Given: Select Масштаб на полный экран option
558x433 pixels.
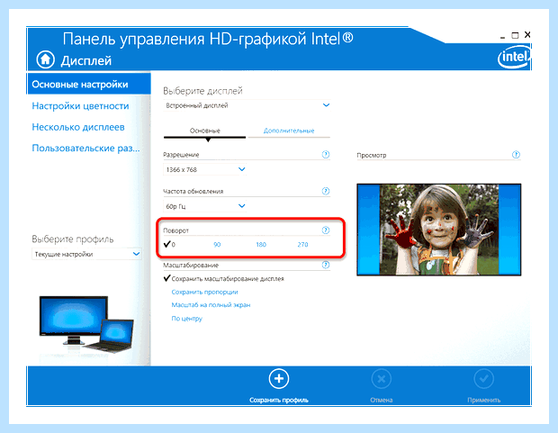Looking at the screenshot, I should coord(211,305).
